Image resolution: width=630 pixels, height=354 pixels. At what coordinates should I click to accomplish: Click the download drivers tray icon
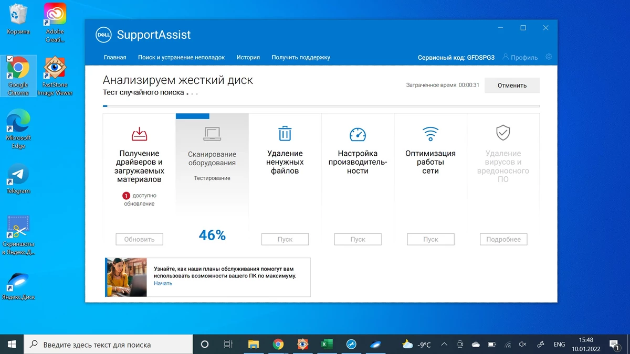pos(139,134)
